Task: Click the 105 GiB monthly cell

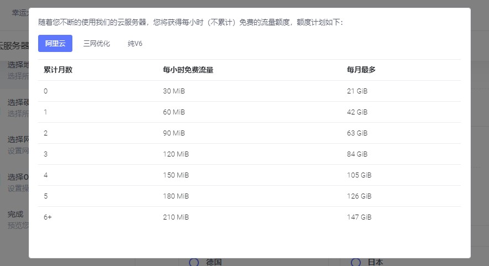Action: 359,175
